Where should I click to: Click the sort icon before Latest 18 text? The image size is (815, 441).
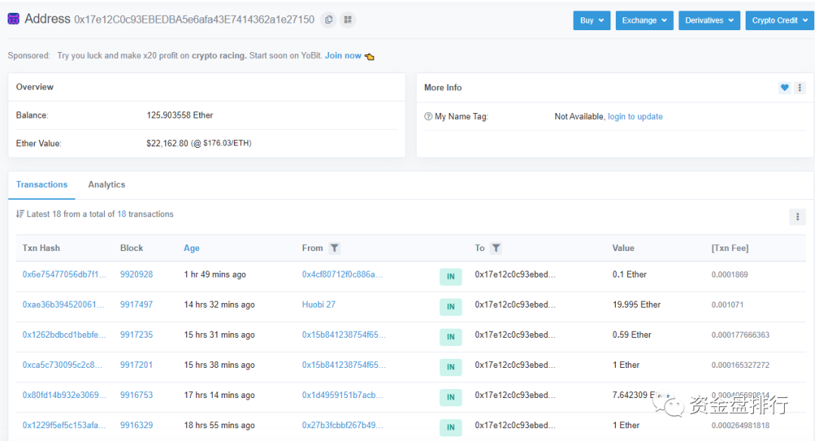tap(21, 213)
